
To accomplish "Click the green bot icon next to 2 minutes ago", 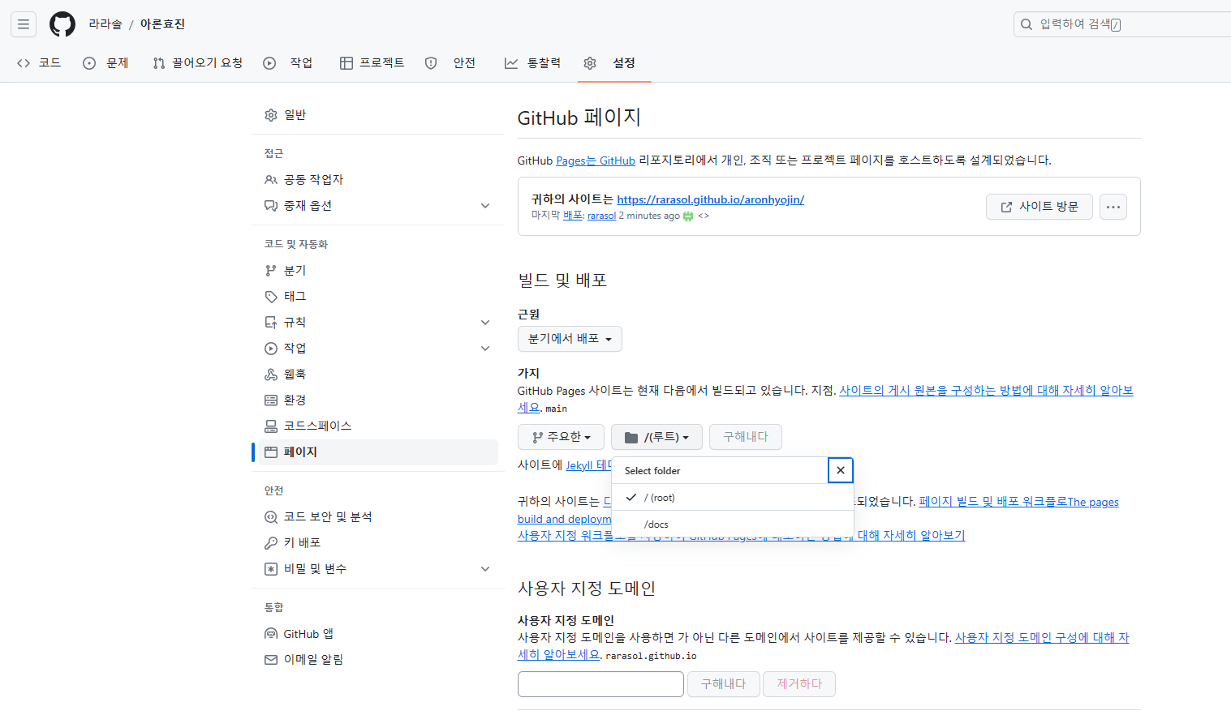I will point(688,216).
